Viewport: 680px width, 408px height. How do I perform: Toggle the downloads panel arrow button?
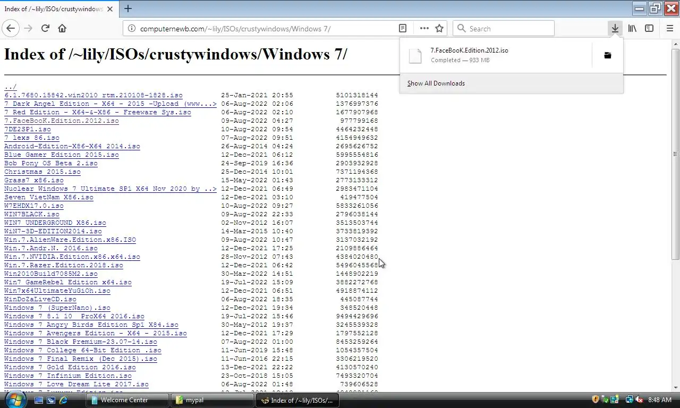(615, 28)
